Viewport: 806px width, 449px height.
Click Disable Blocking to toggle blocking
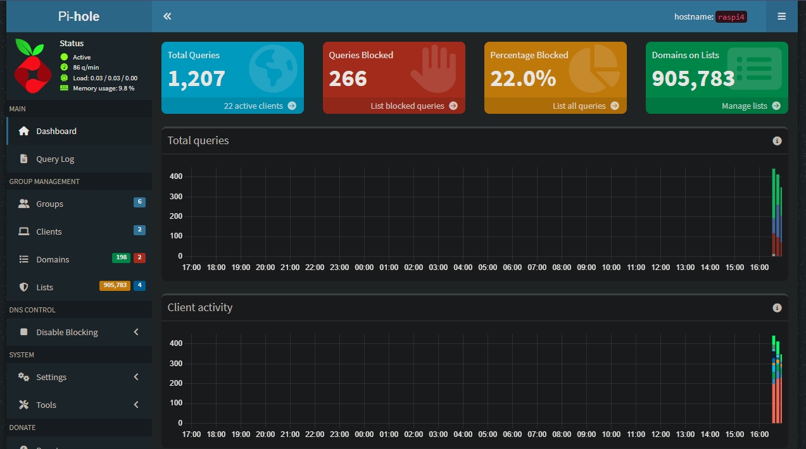pyautogui.click(x=66, y=331)
